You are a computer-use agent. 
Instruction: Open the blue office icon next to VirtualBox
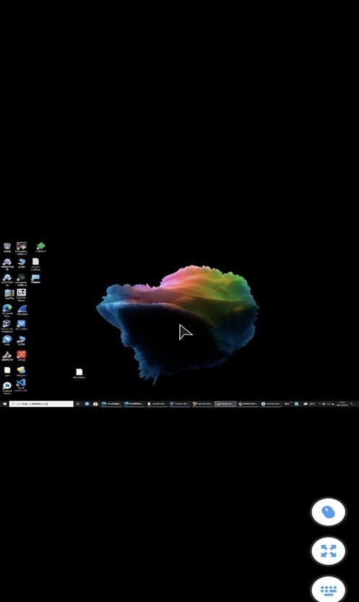click(22, 323)
